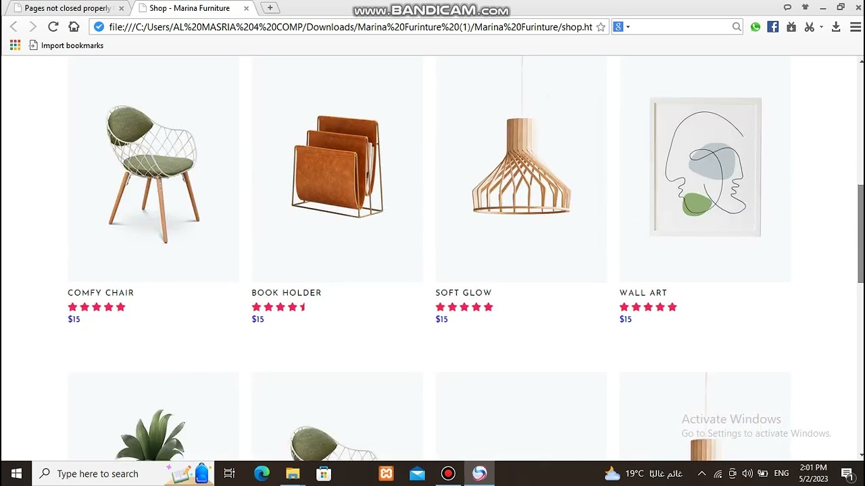Click the browser back arrow

point(14,27)
